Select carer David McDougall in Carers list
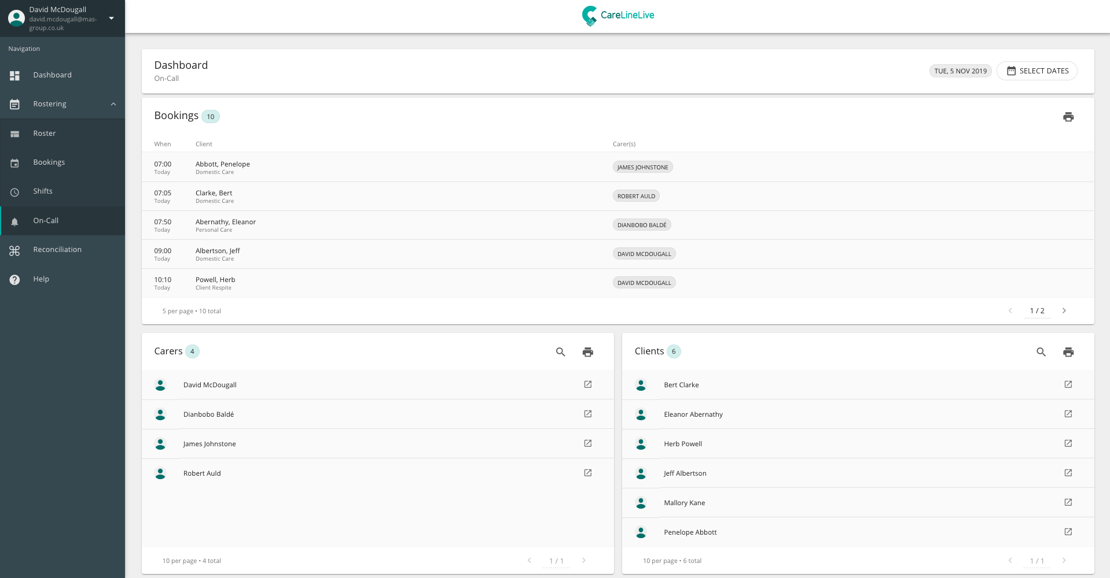This screenshot has width=1110, height=578. click(378, 384)
